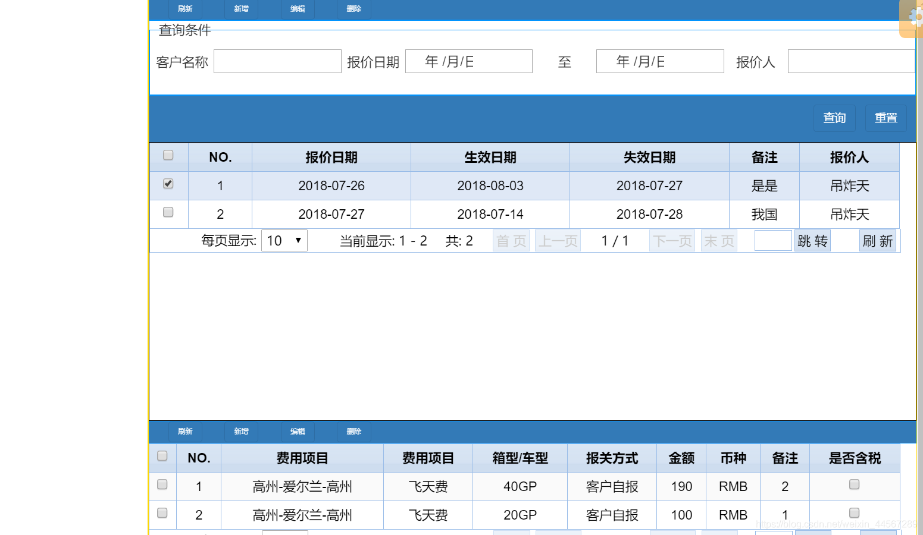Select the 20GP cell
Screen dimensions: 923x535
point(520,515)
